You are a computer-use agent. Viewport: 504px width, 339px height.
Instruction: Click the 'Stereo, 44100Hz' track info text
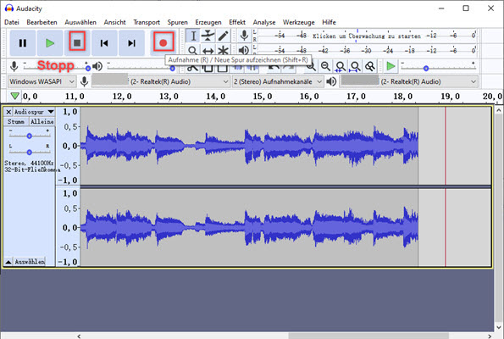click(x=29, y=163)
